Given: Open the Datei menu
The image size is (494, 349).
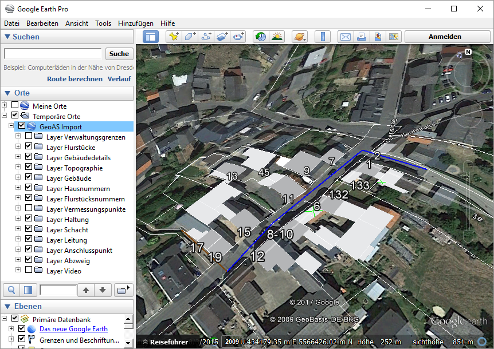Looking at the screenshot, I should [11, 23].
